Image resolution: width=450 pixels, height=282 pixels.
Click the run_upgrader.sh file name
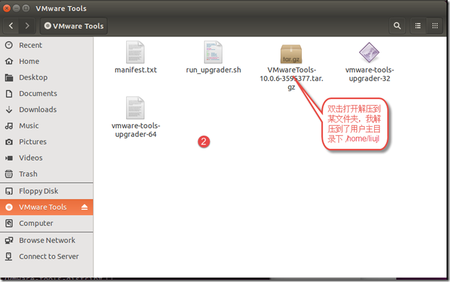[x=213, y=70]
